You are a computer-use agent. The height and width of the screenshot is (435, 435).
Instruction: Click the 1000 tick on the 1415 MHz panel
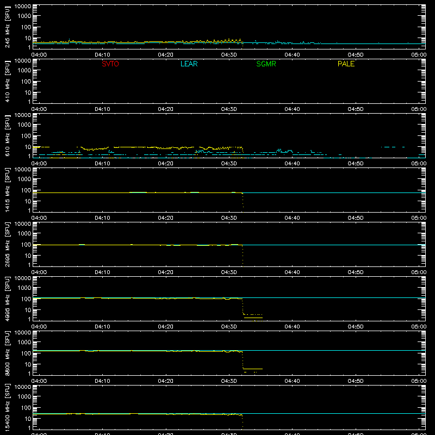[x=24, y=179]
